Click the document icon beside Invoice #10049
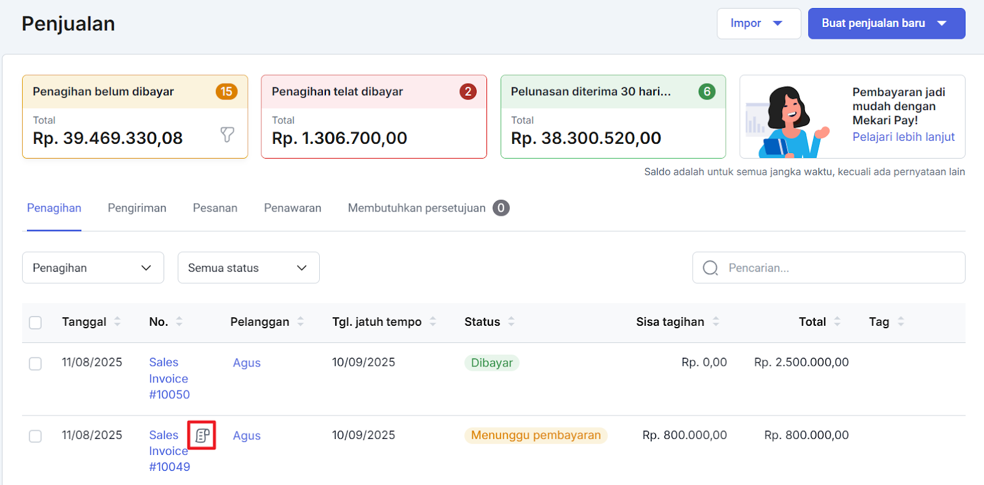Image resolution: width=984 pixels, height=485 pixels. point(202,436)
